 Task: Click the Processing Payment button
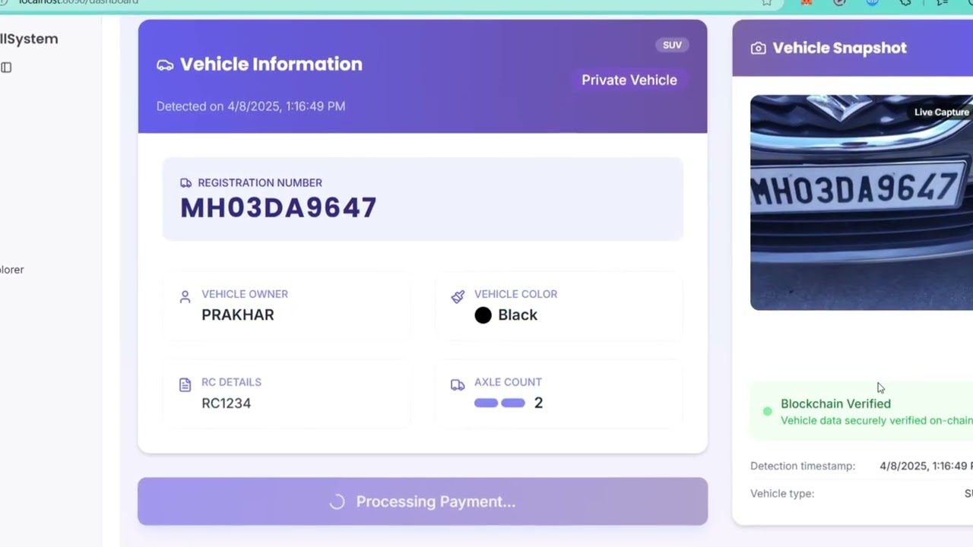(x=423, y=501)
